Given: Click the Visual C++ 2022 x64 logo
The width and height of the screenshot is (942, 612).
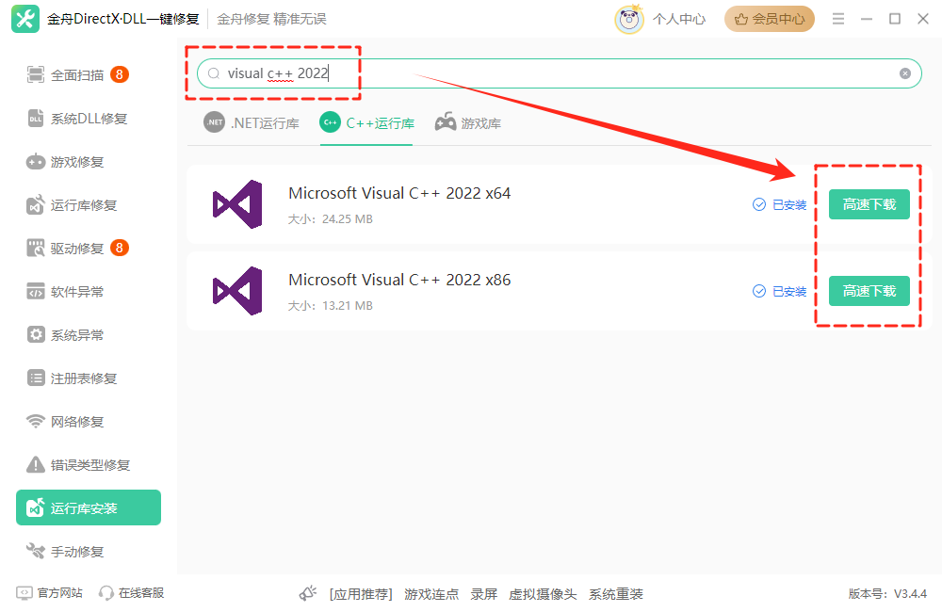Looking at the screenshot, I should (236, 204).
